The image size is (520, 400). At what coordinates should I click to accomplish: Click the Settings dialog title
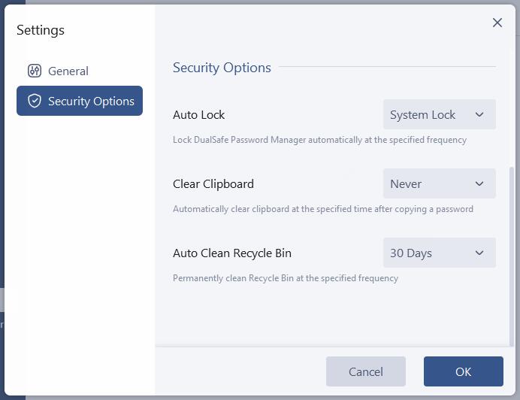tap(41, 30)
